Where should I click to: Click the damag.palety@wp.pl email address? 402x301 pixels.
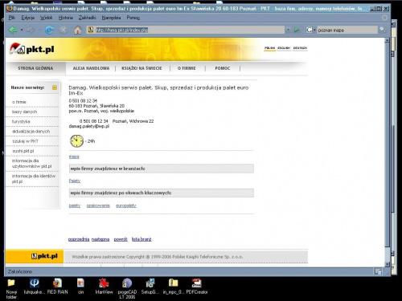coord(89,126)
